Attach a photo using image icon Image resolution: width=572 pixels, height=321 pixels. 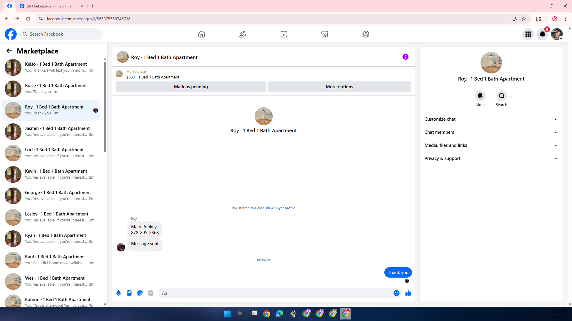click(129, 293)
